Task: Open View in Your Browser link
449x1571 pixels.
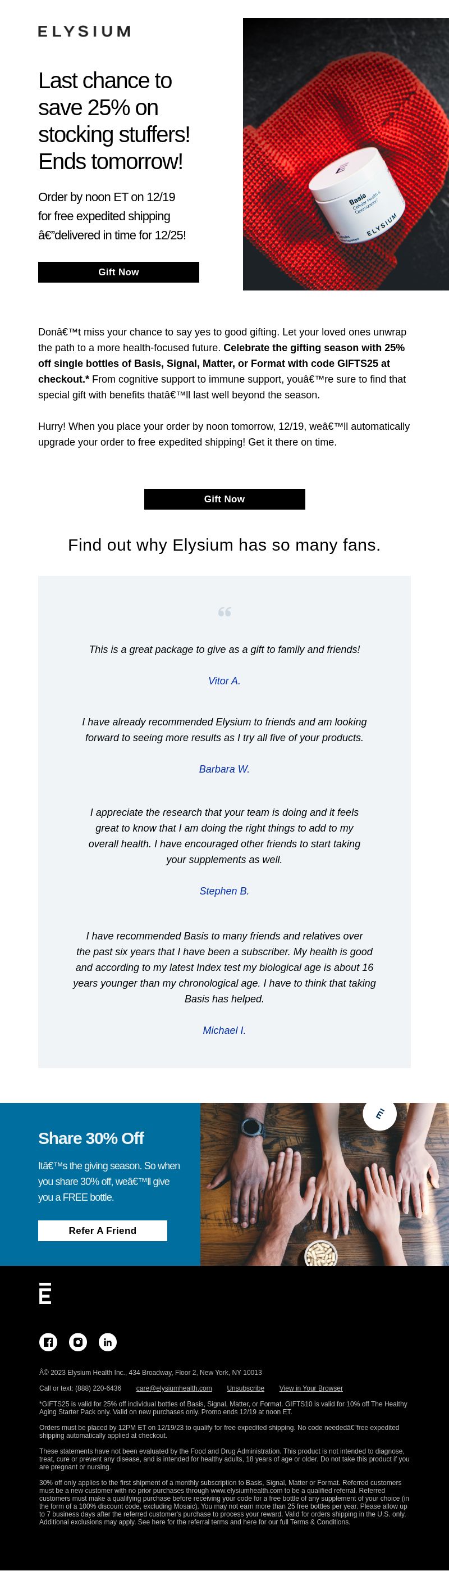Action: click(x=311, y=1388)
